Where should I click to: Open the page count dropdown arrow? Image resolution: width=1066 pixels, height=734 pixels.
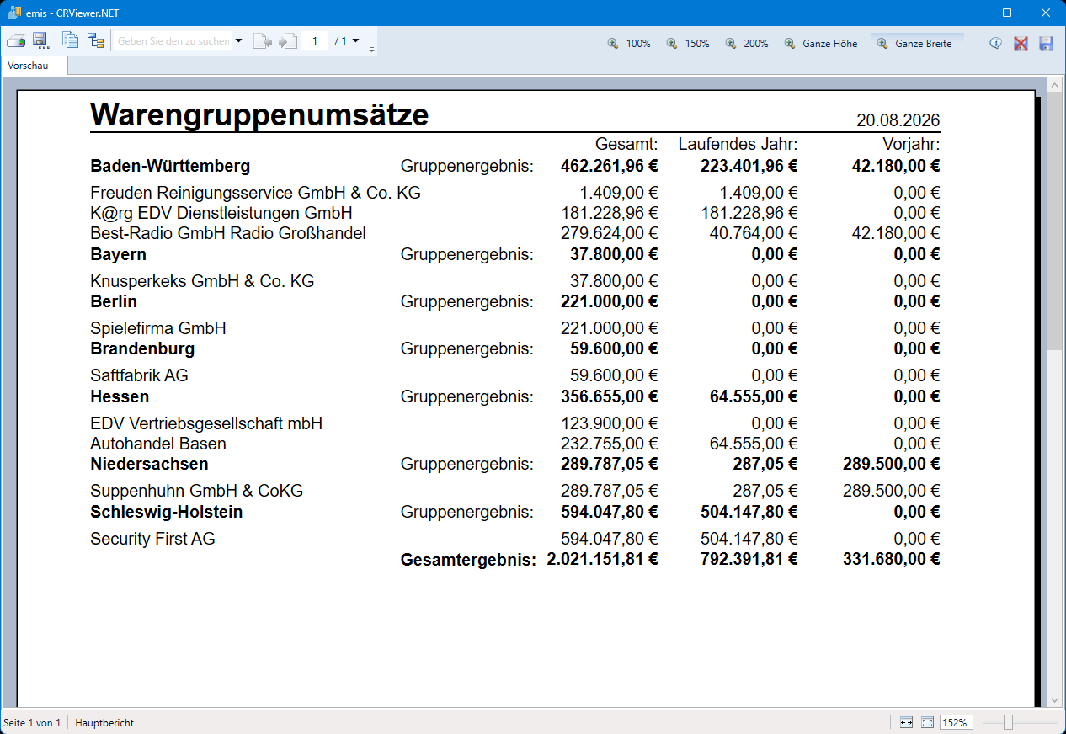[x=355, y=40]
